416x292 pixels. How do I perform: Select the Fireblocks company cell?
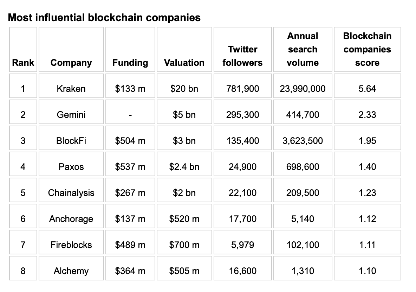click(x=71, y=245)
